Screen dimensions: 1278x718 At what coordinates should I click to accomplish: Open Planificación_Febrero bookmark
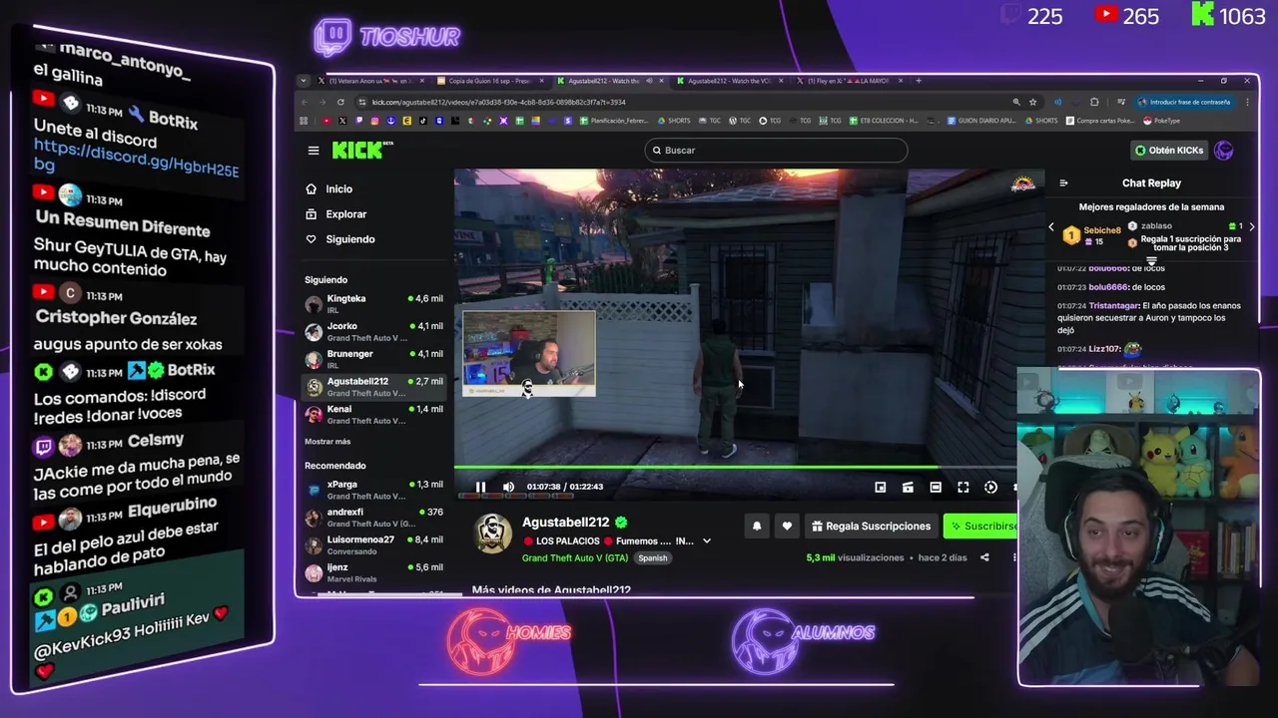coord(615,121)
